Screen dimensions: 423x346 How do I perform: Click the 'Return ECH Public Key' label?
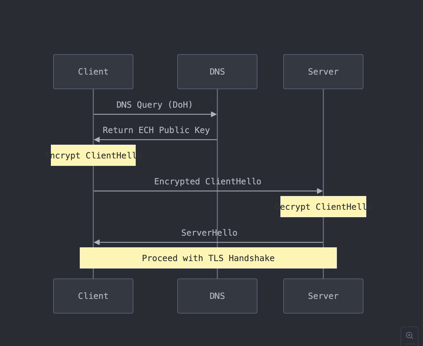tap(156, 130)
